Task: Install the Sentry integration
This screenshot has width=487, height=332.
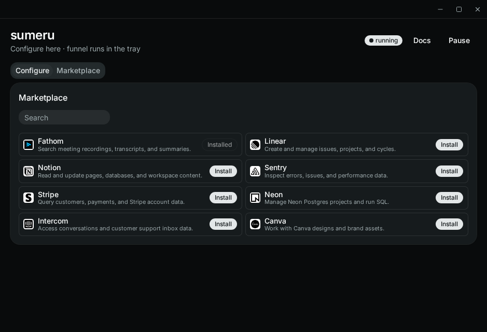Action: coord(449,171)
